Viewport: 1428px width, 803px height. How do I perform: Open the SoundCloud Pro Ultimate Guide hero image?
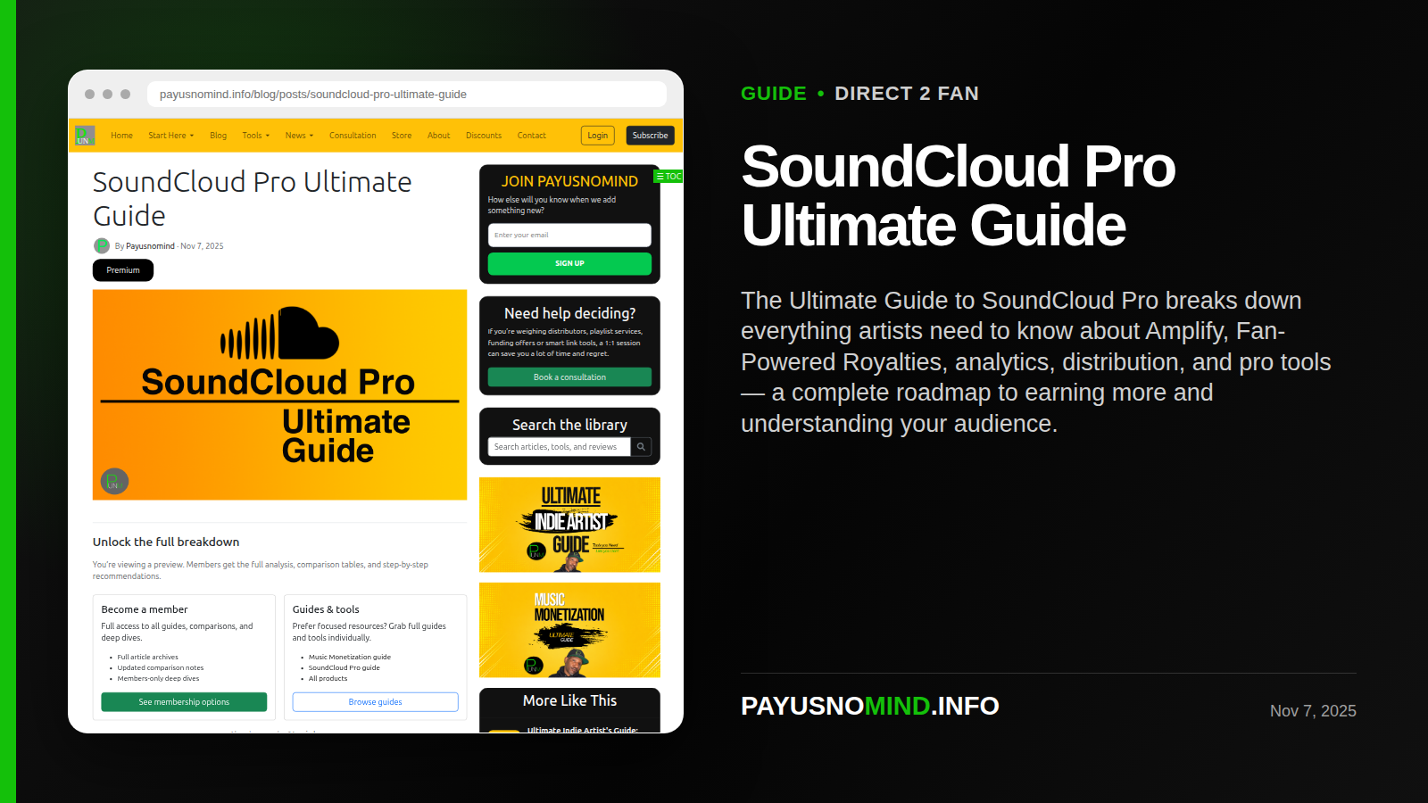(279, 394)
